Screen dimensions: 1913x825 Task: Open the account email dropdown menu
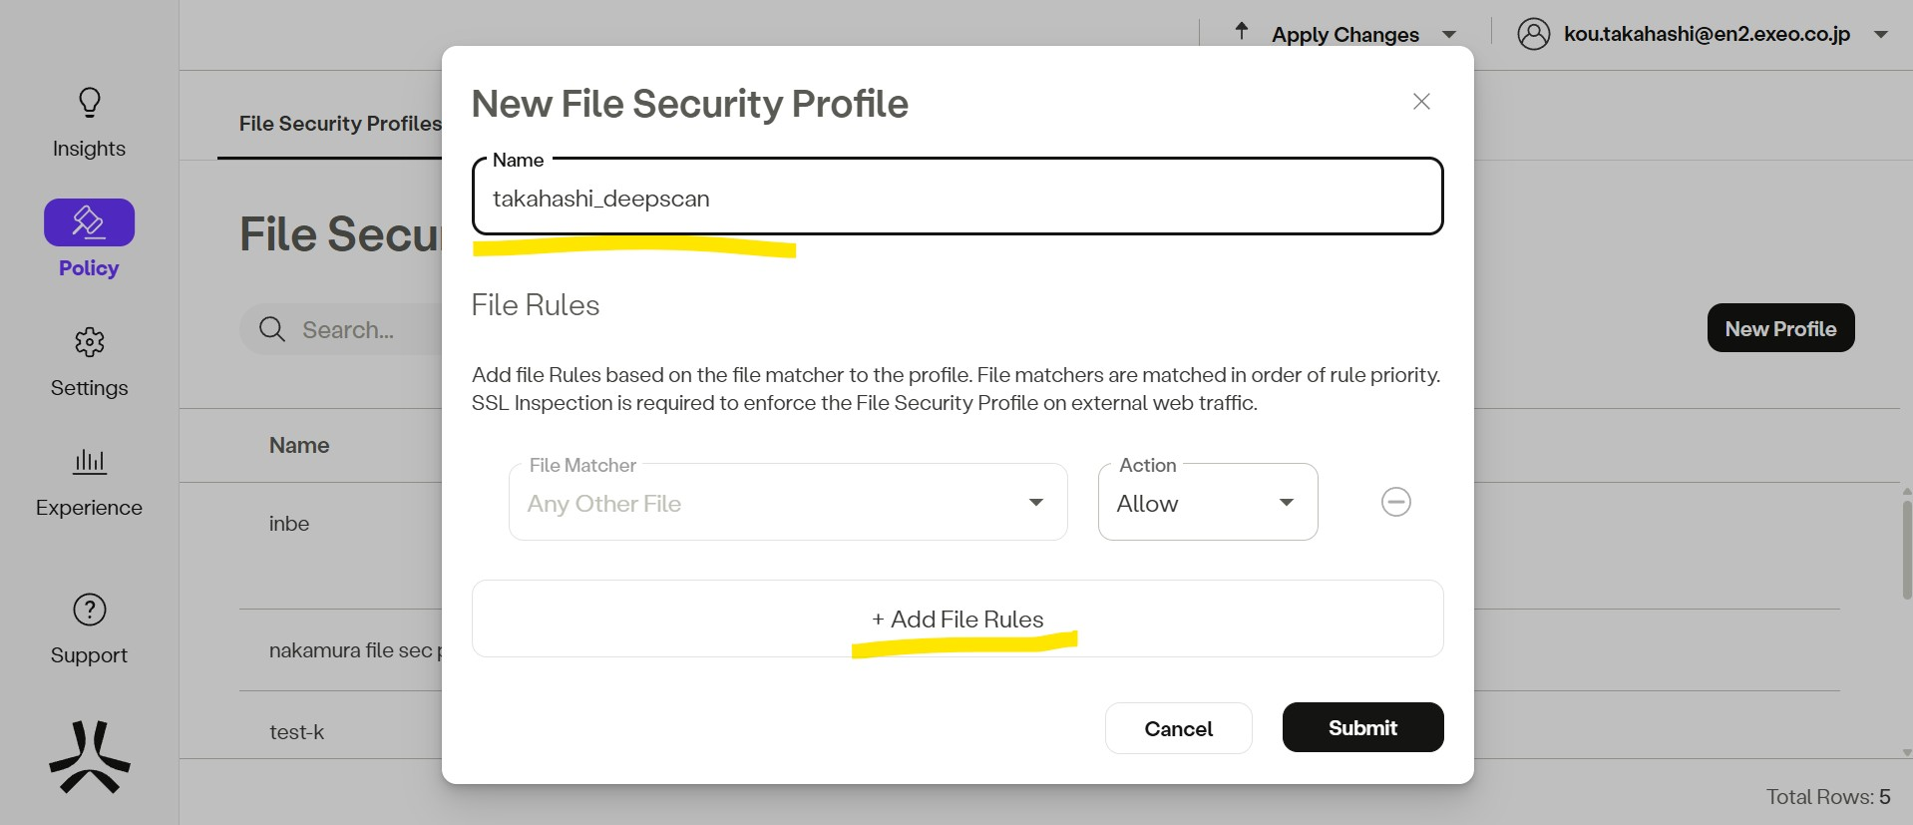click(x=1881, y=35)
